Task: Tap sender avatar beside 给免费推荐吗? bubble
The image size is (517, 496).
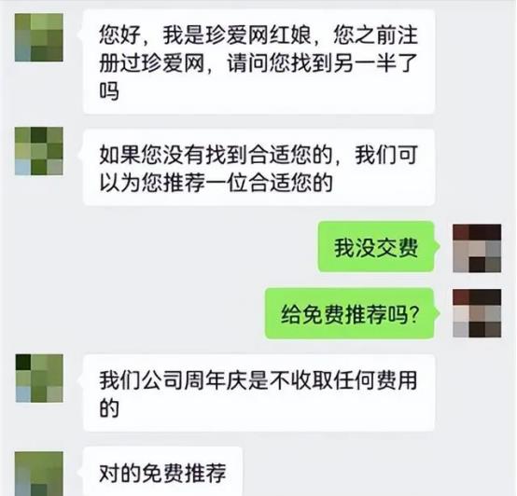Action: pyautogui.click(x=477, y=313)
